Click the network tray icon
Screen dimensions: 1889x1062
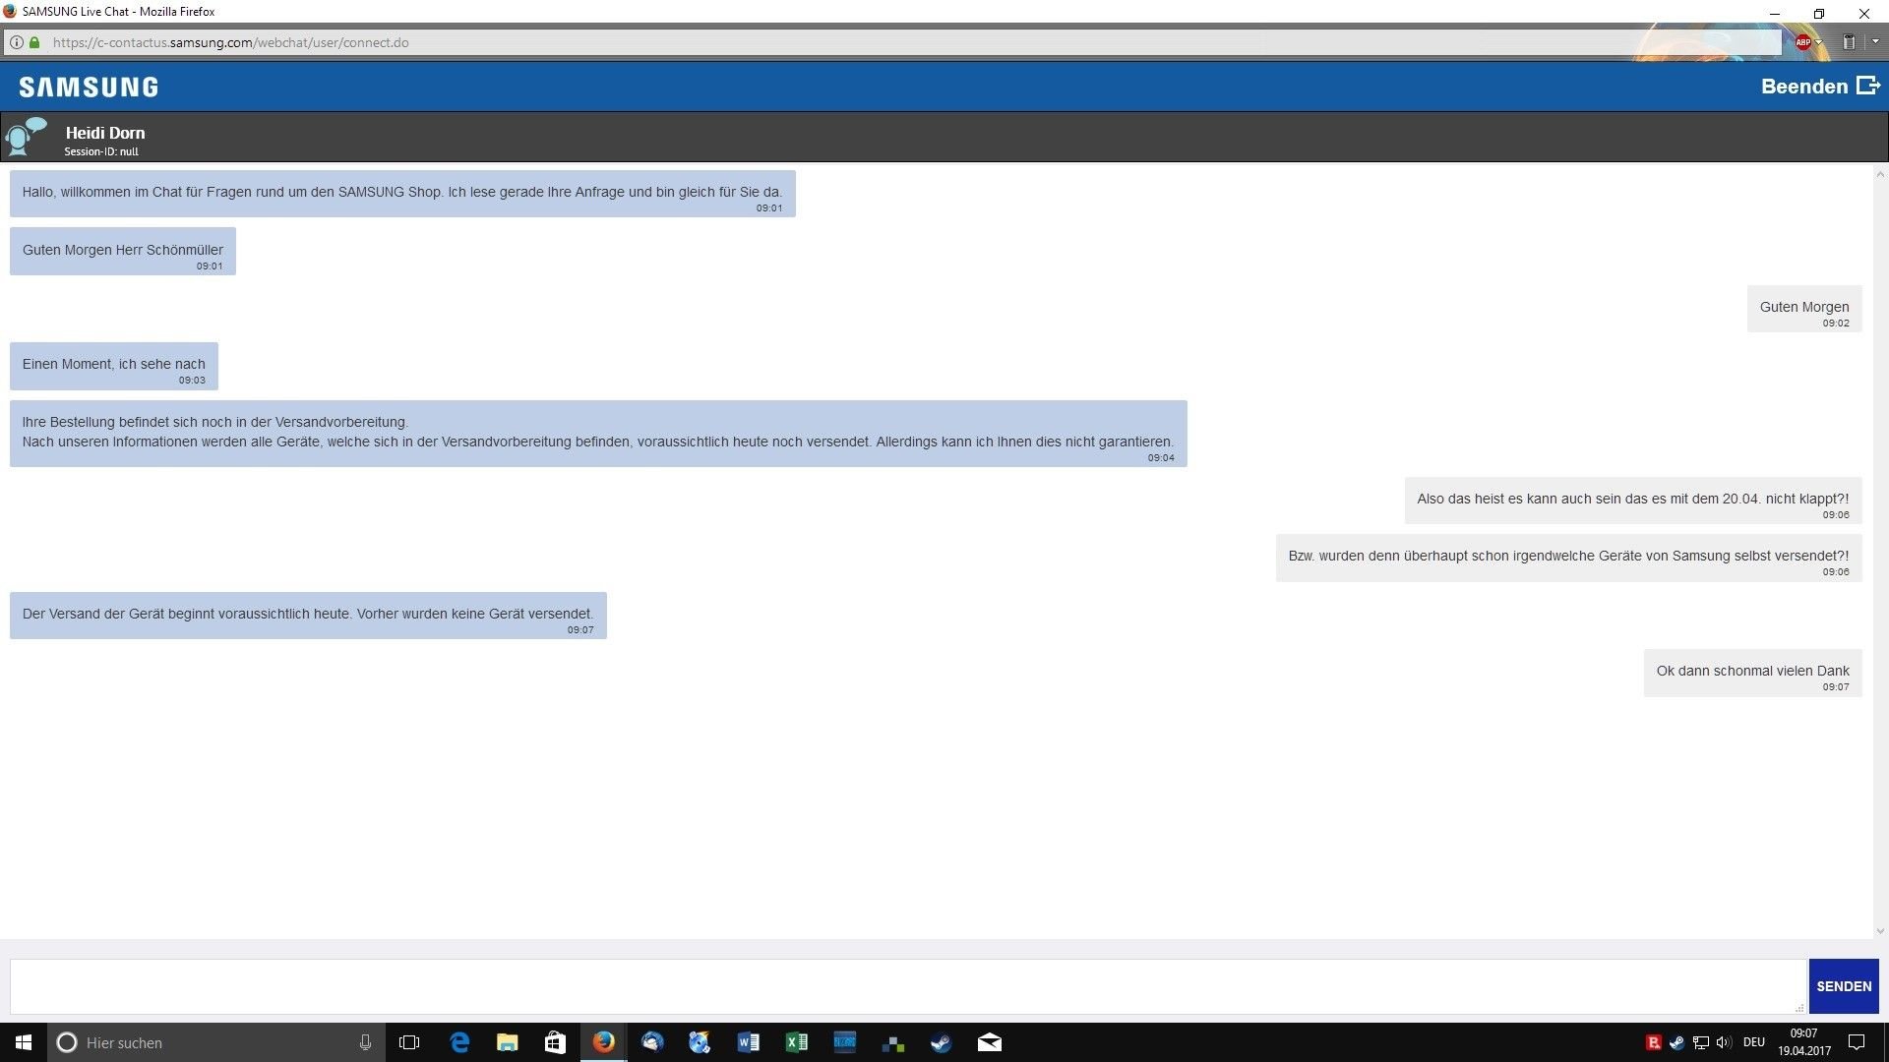tap(1701, 1042)
